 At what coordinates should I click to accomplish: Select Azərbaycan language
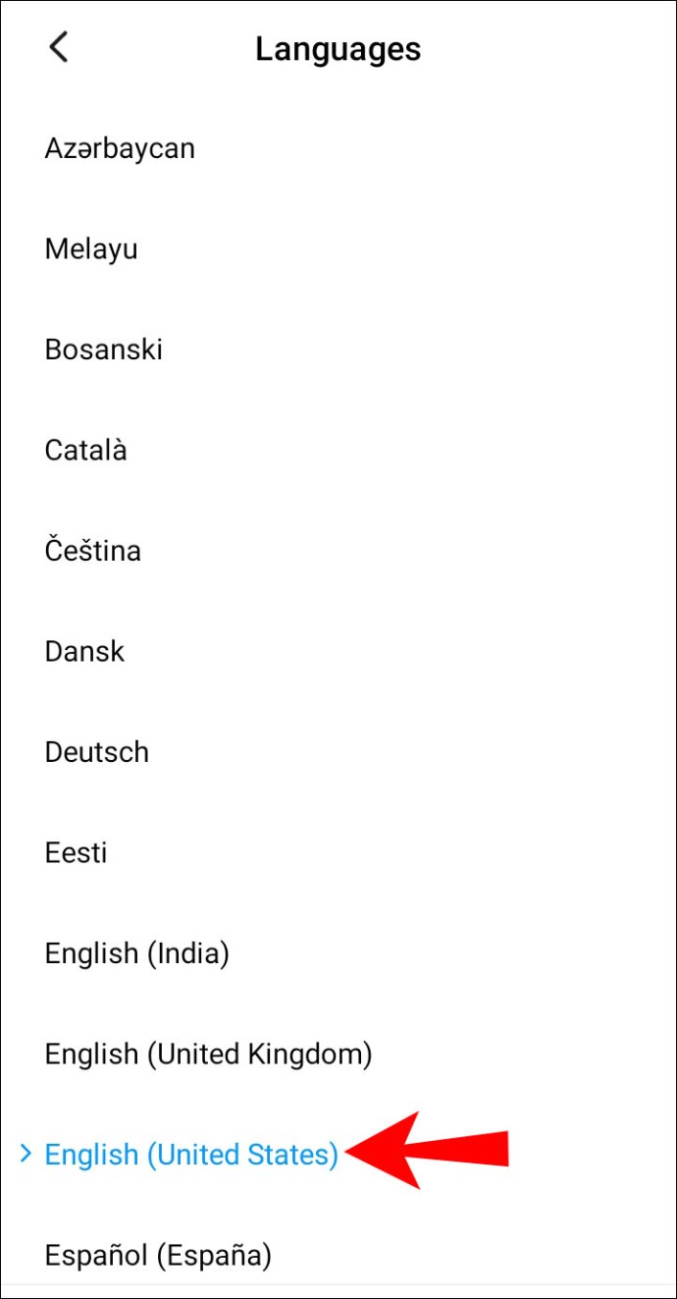click(x=120, y=149)
